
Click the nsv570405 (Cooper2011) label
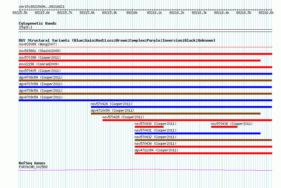tap(40, 71)
